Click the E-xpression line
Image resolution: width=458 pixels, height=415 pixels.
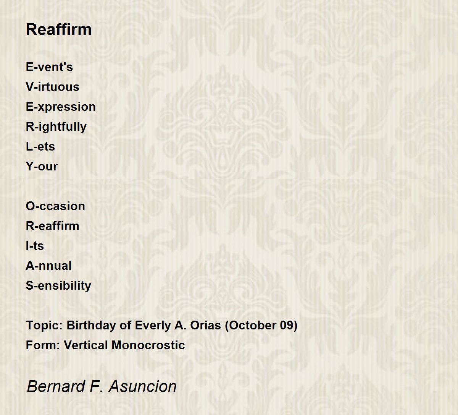61,107
